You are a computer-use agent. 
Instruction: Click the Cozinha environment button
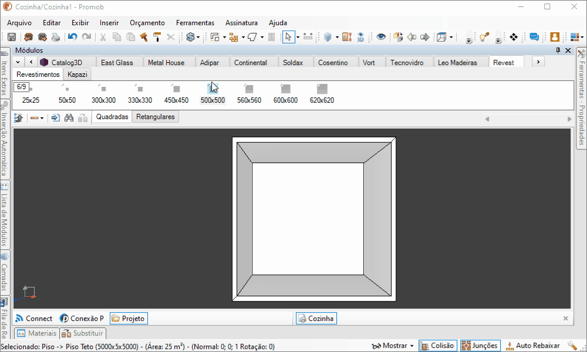point(316,319)
